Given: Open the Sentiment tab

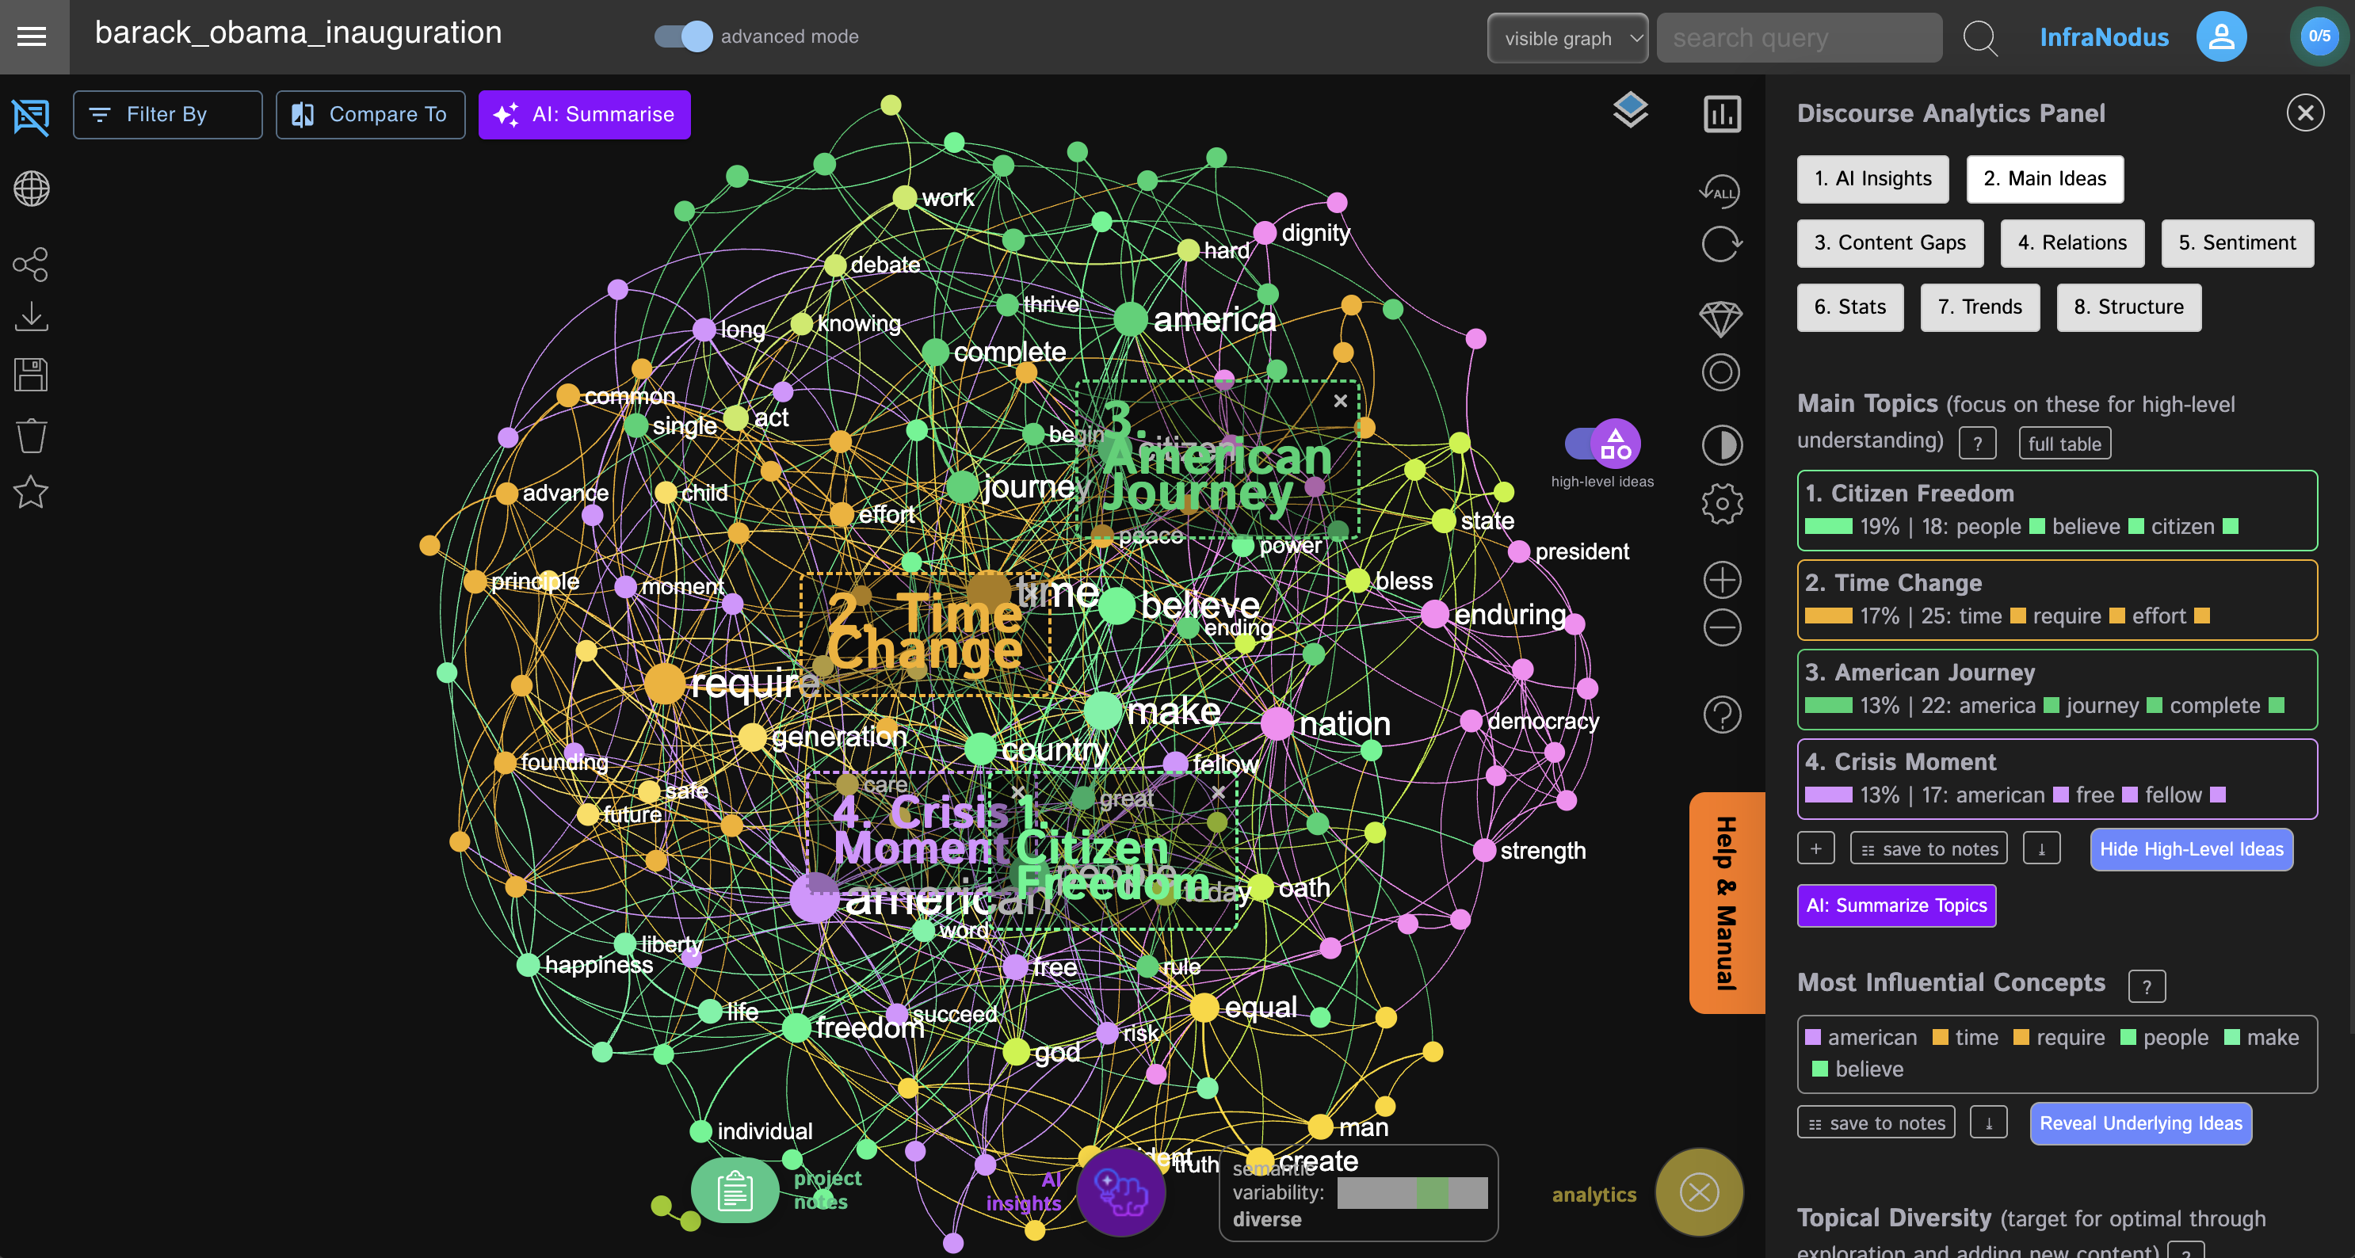Looking at the screenshot, I should point(2237,243).
